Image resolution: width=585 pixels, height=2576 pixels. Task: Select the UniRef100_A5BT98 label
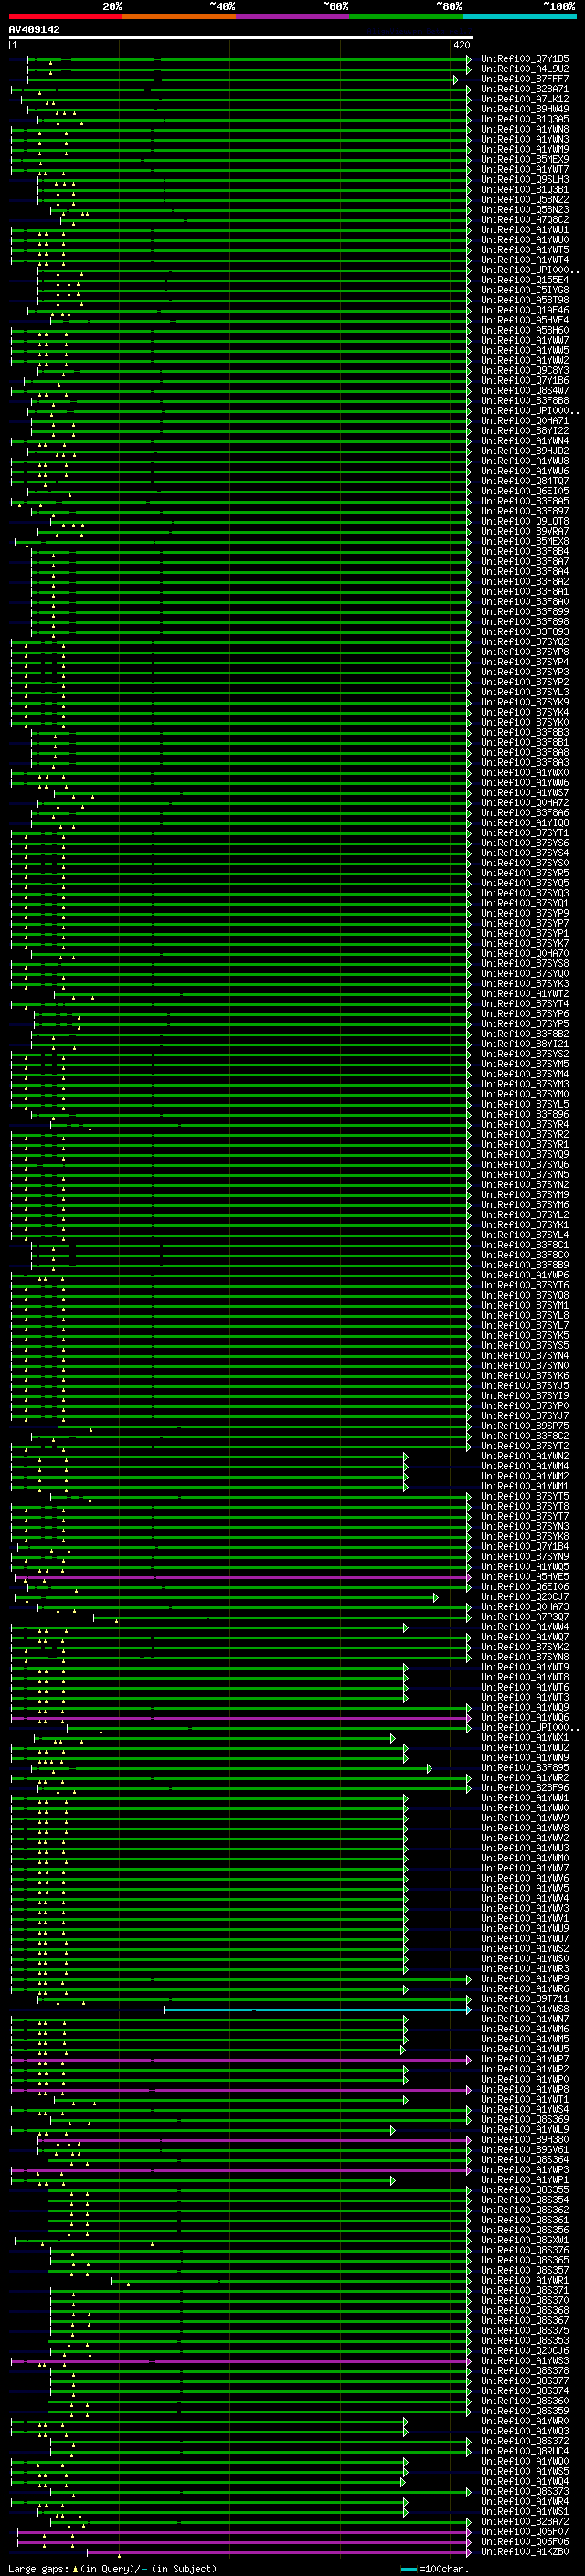click(x=525, y=300)
